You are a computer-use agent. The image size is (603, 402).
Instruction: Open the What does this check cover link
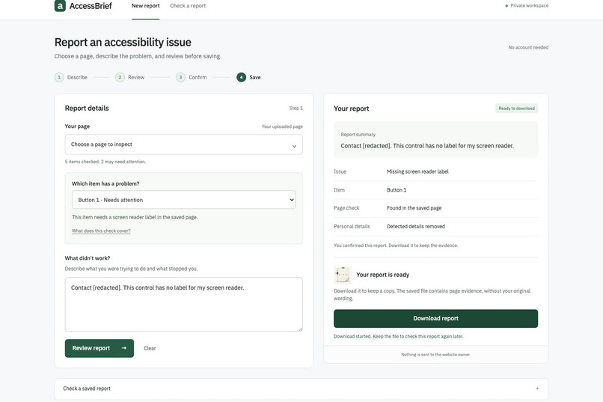(x=101, y=231)
